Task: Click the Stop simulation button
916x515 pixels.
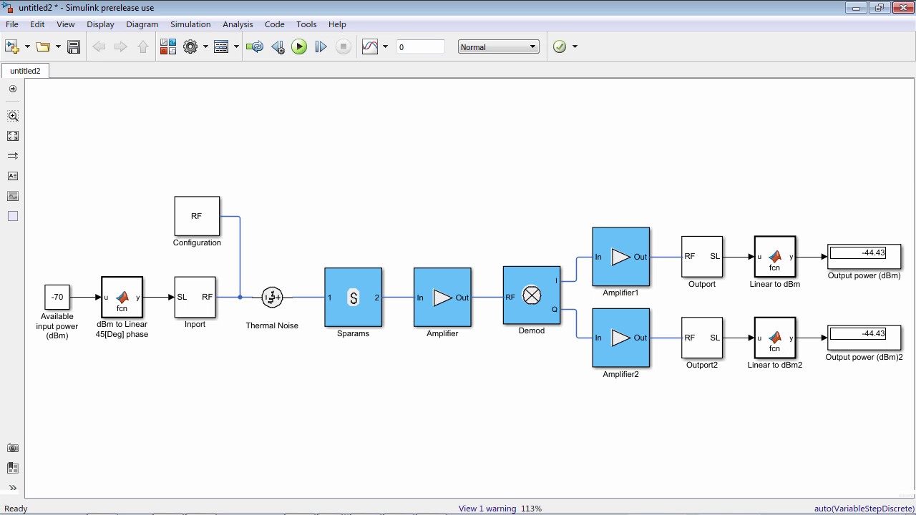Action: tap(343, 46)
